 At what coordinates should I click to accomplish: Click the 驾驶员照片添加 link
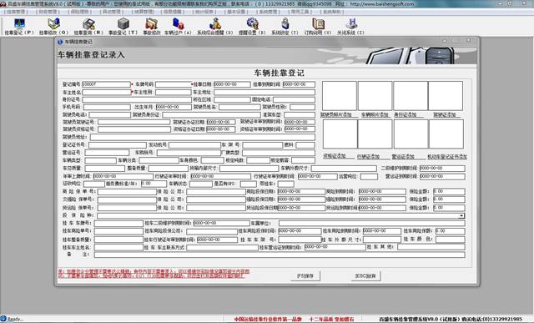coord(336,115)
